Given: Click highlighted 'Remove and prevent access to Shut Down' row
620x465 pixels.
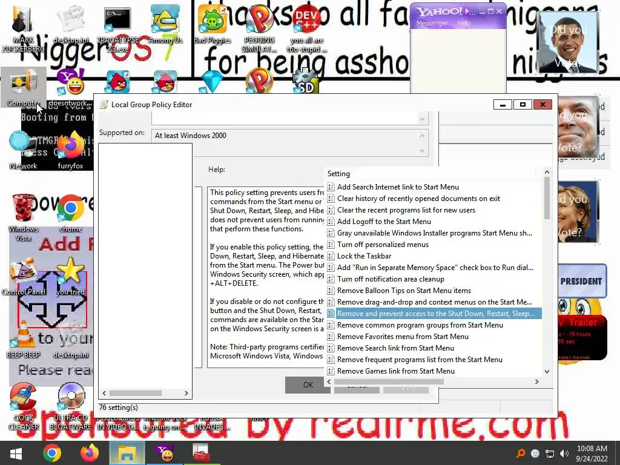Looking at the screenshot, I should [x=434, y=314].
